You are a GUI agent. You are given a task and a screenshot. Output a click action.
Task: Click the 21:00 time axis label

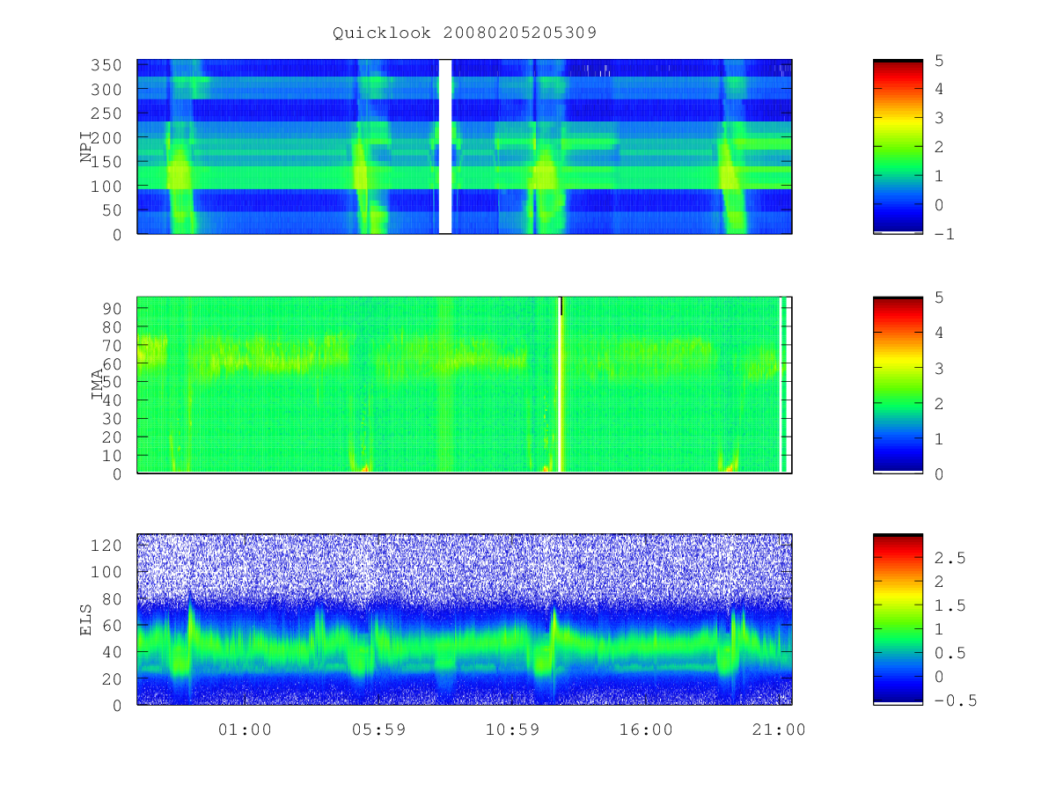coord(780,730)
